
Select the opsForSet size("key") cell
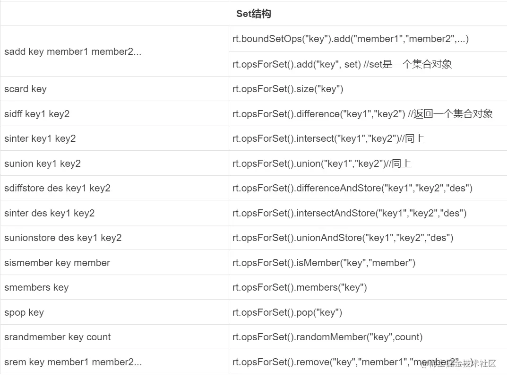click(x=288, y=89)
